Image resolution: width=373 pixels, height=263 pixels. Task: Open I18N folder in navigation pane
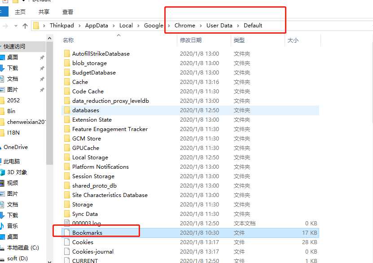[13, 133]
